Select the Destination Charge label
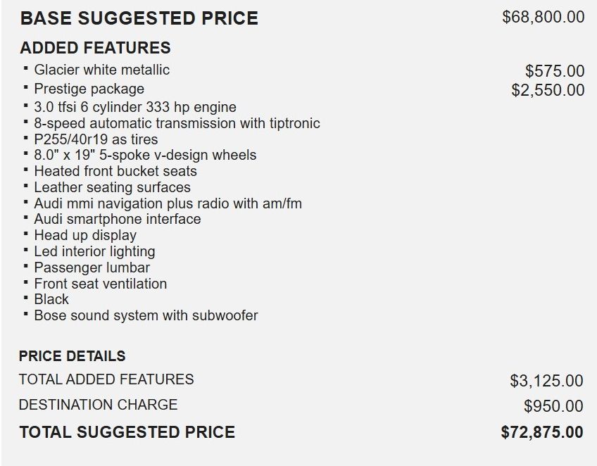 (98, 405)
